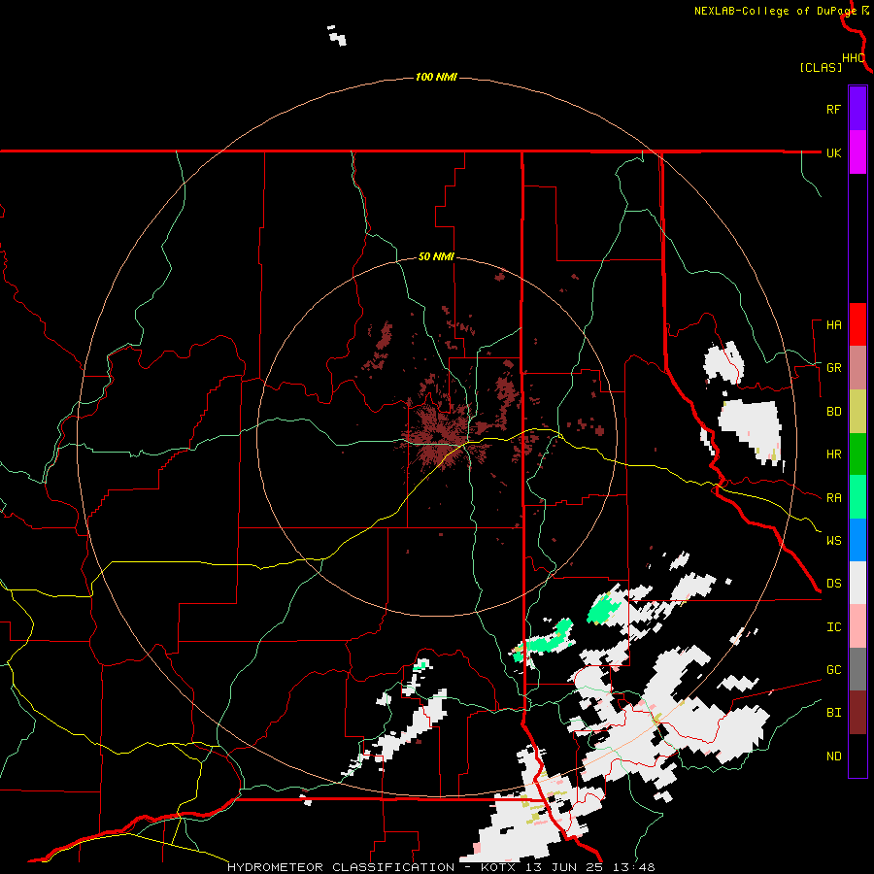Click the BD legend label
874x874 pixels.
pos(833,412)
